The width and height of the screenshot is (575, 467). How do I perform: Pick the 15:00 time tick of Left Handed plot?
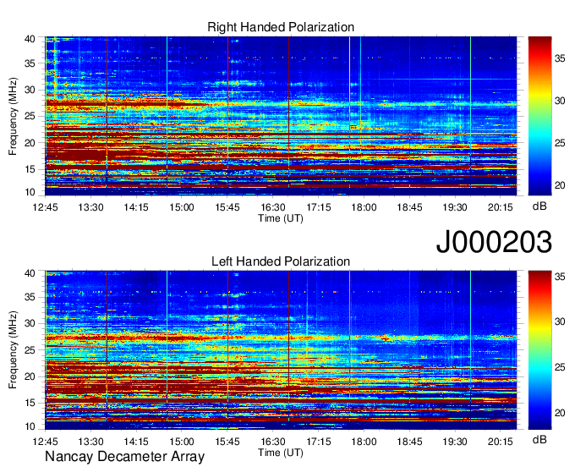pyautogui.click(x=182, y=442)
